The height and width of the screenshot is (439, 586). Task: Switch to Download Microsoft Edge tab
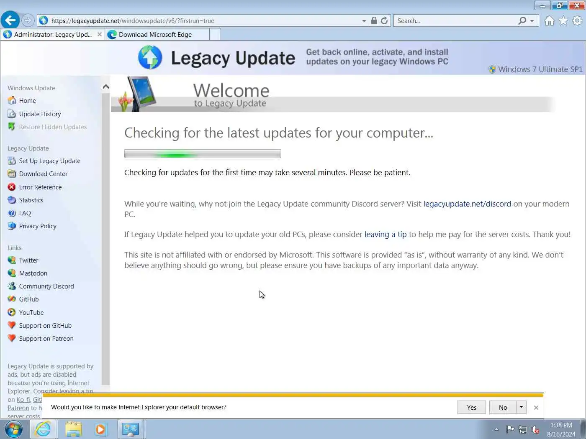tap(158, 34)
